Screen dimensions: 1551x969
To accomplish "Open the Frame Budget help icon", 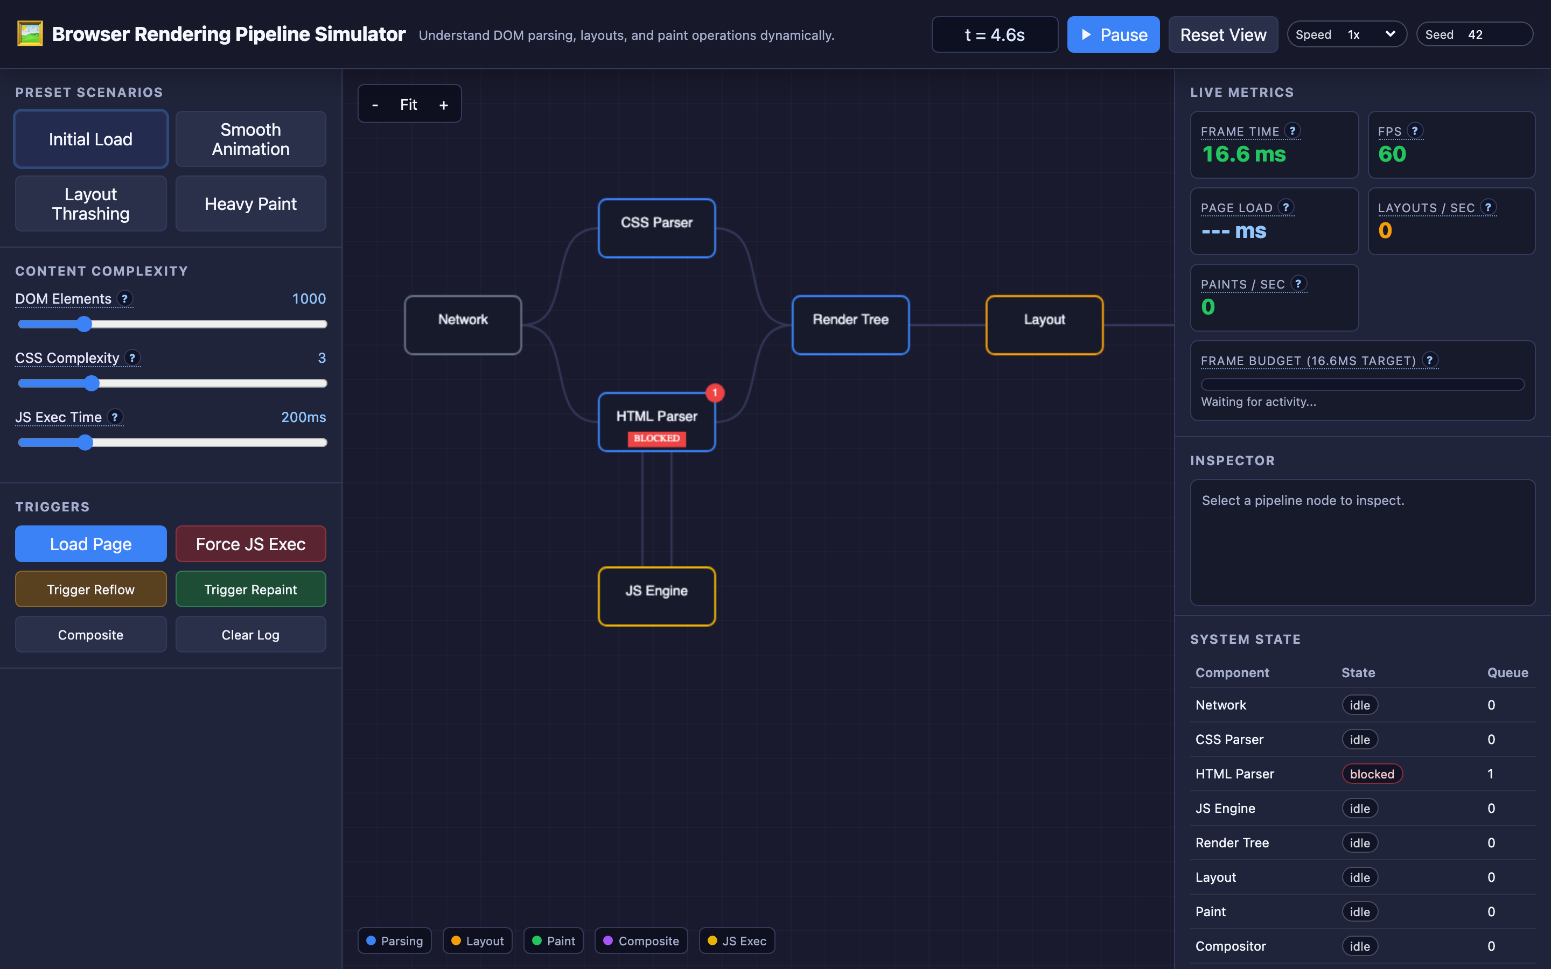I will [1429, 360].
